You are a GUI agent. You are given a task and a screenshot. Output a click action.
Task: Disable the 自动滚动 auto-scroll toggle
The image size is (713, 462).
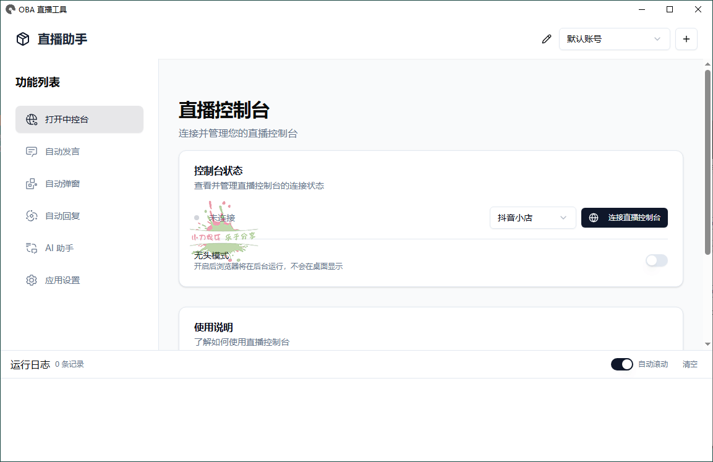click(x=621, y=364)
